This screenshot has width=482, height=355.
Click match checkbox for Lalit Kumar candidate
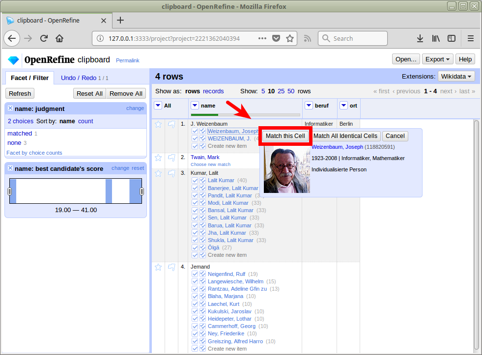(x=195, y=180)
